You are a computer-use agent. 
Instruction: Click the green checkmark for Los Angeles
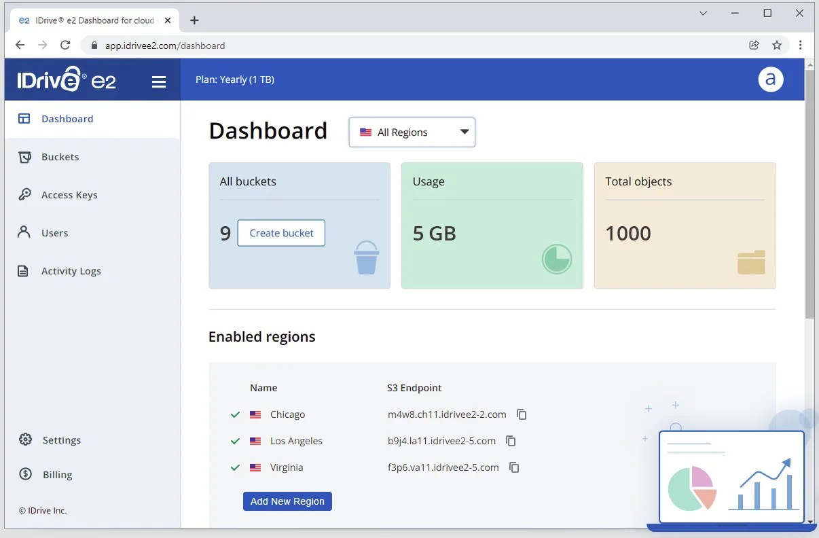235,441
